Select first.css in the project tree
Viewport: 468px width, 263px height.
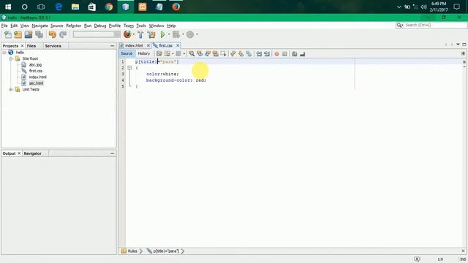tap(36, 71)
